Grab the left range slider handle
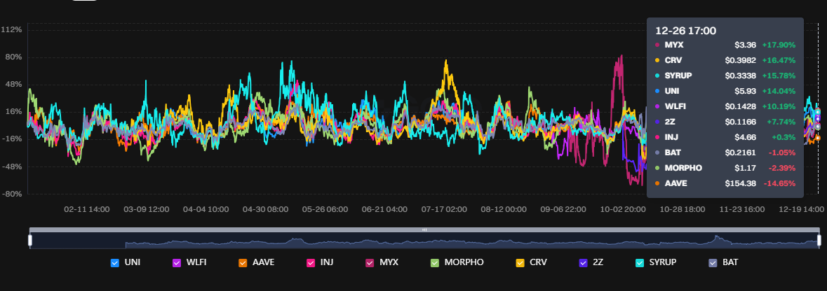 pyautogui.click(x=30, y=241)
